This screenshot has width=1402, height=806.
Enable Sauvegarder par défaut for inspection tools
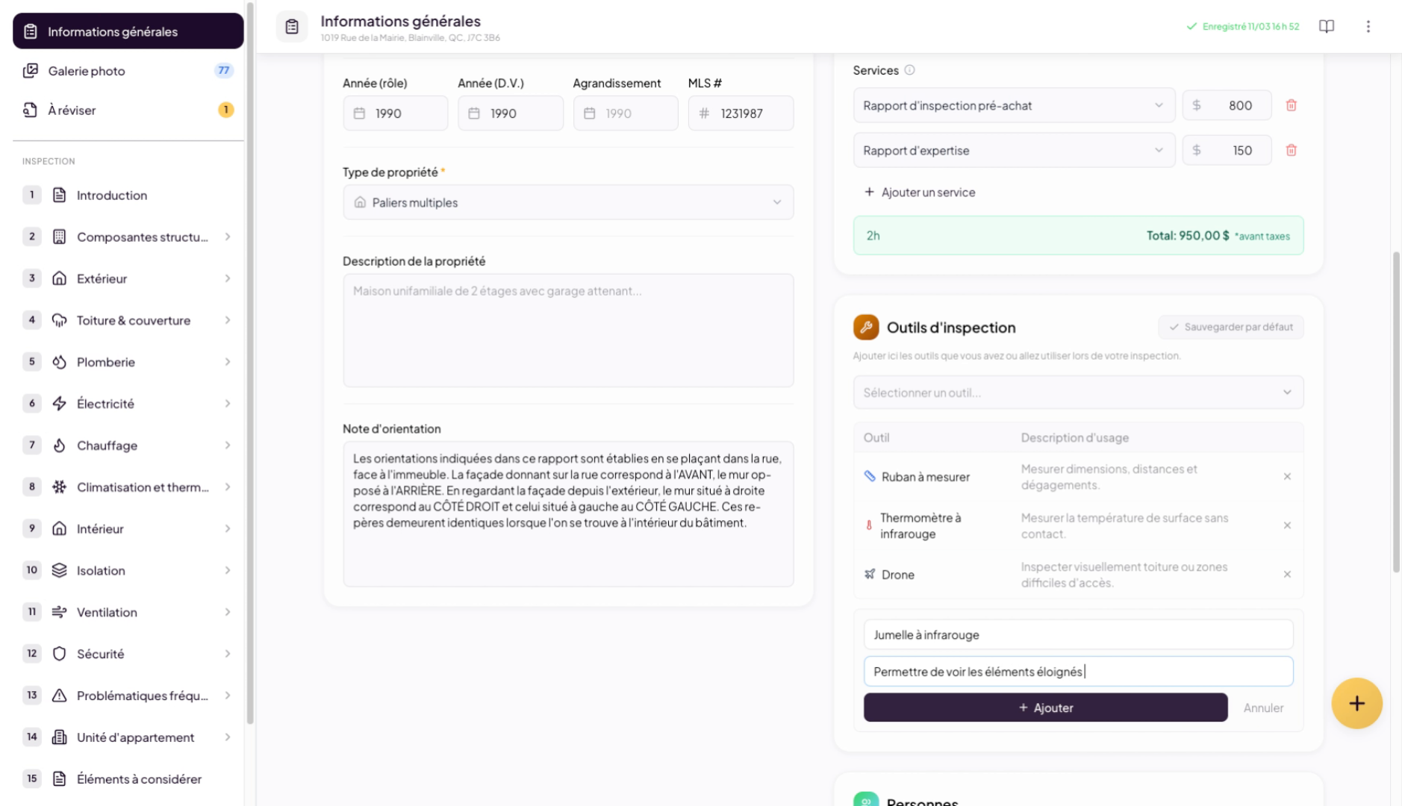click(x=1230, y=327)
